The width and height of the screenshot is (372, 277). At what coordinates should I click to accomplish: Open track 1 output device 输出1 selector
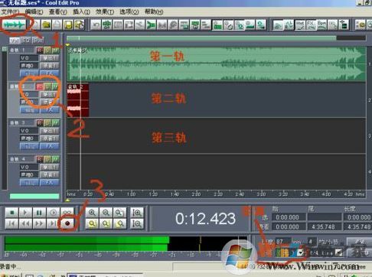coord(49,58)
